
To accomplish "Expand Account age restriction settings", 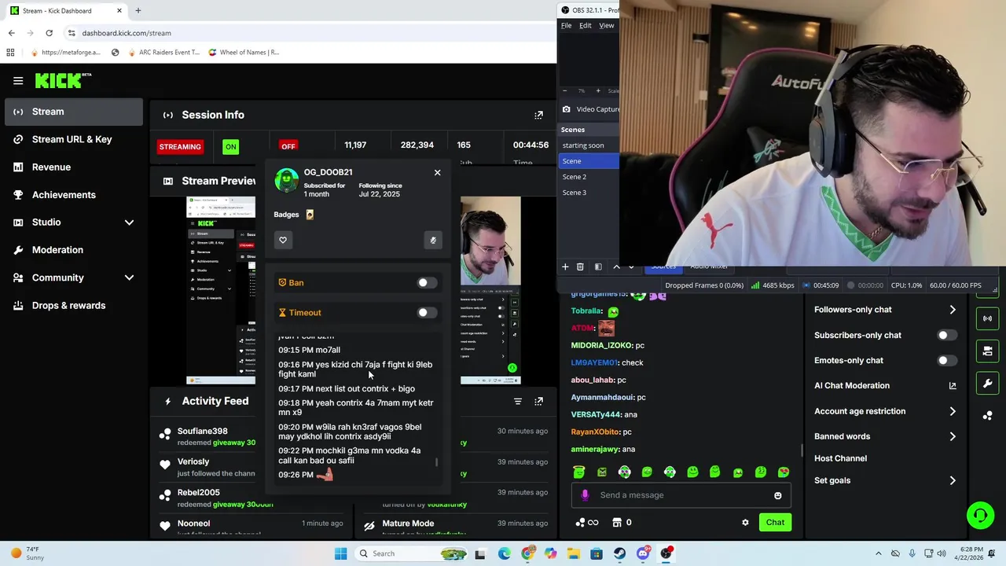I will pyautogui.click(x=953, y=411).
